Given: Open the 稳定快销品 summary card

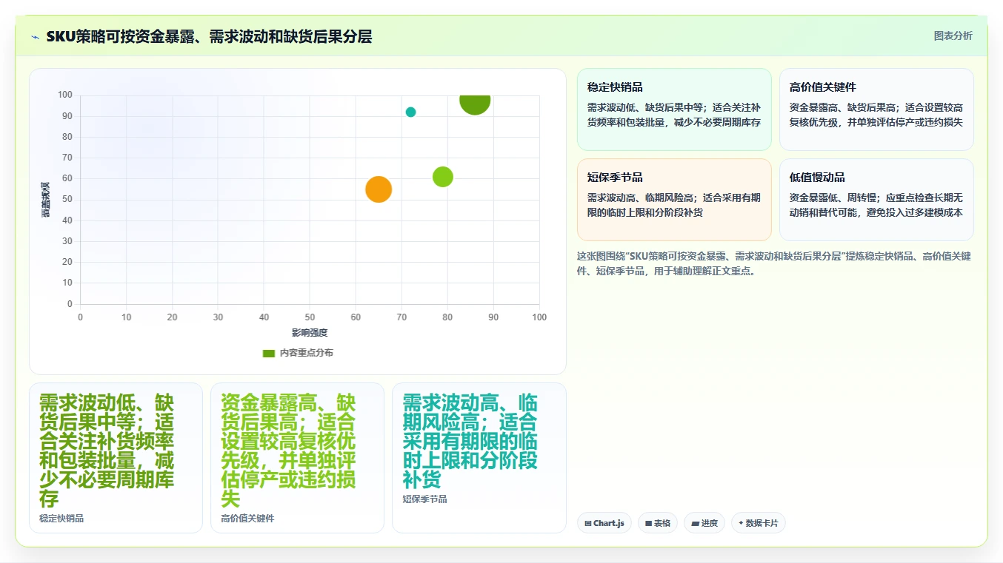Looking at the screenshot, I should point(674,109).
